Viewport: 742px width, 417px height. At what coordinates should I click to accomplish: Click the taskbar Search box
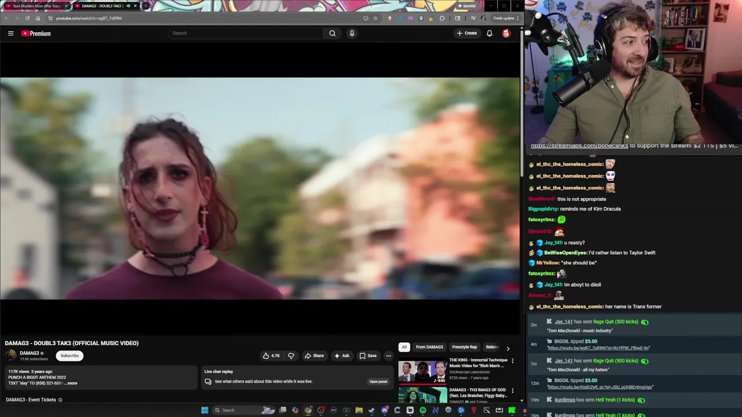click(243, 410)
